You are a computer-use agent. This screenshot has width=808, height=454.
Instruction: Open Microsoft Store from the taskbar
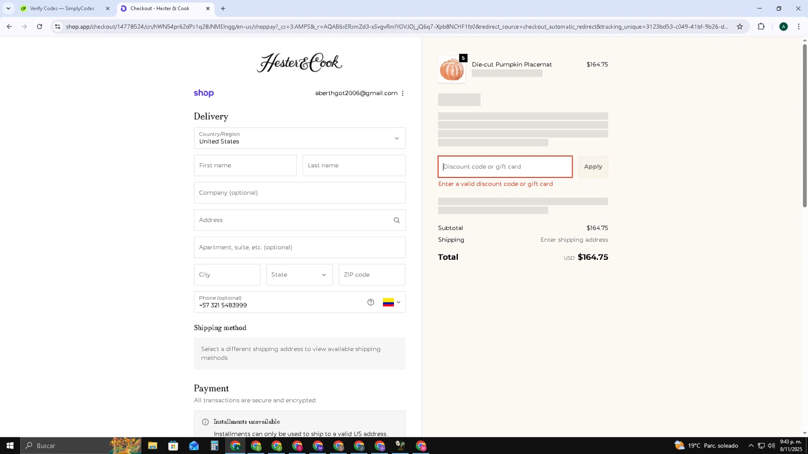coord(173,445)
